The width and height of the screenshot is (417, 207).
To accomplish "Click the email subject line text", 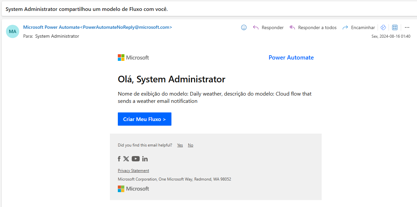I will click(x=87, y=9).
